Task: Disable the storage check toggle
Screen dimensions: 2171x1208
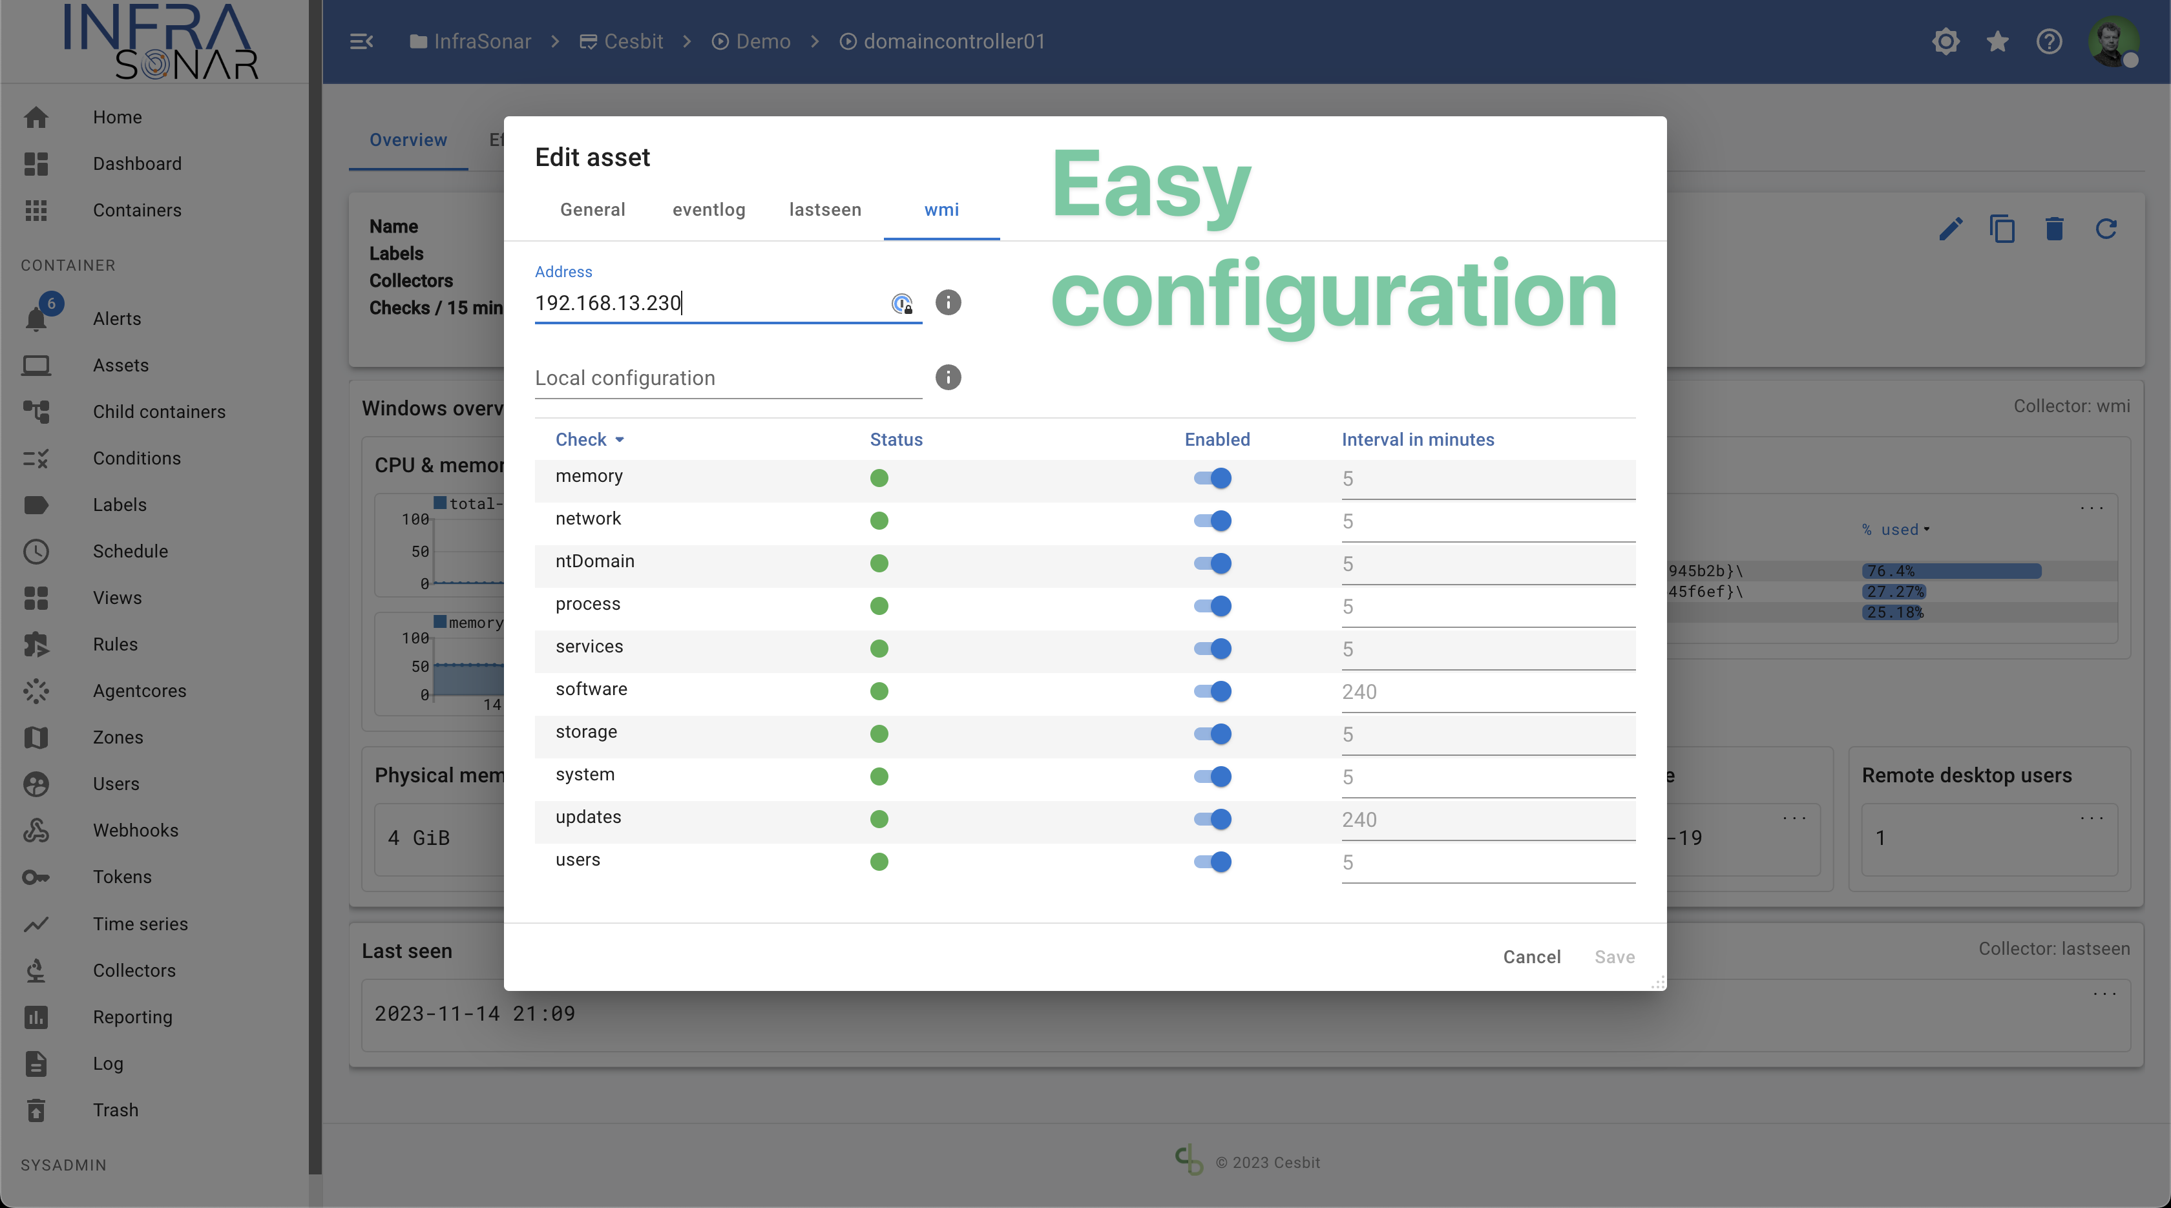Action: [1213, 734]
